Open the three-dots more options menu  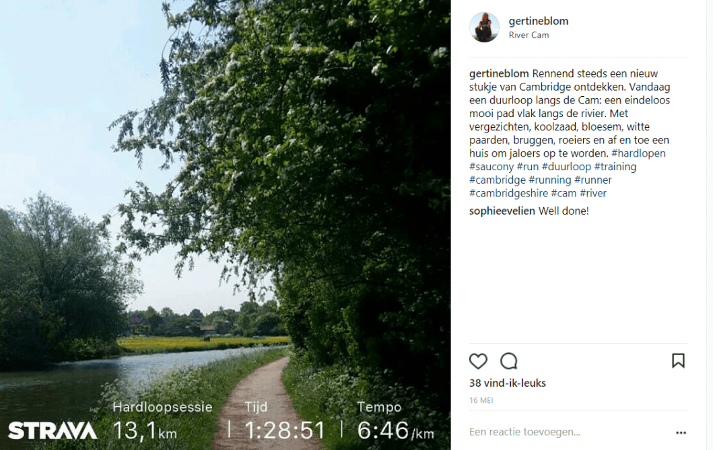pos(681,433)
